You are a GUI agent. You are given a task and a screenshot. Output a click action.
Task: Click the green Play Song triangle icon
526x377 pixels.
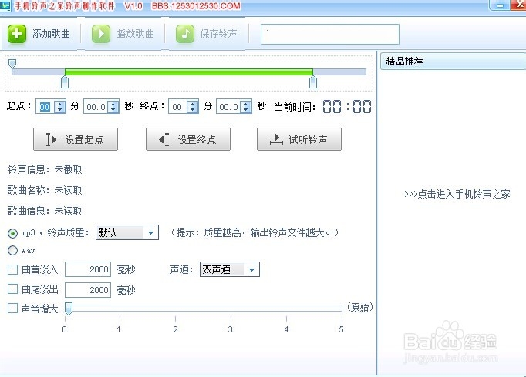point(100,34)
